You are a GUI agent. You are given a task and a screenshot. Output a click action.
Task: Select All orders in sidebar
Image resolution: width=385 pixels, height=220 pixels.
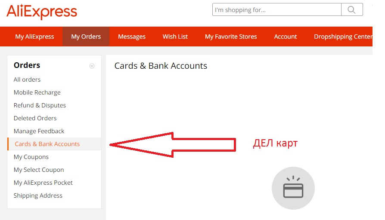pos(27,79)
